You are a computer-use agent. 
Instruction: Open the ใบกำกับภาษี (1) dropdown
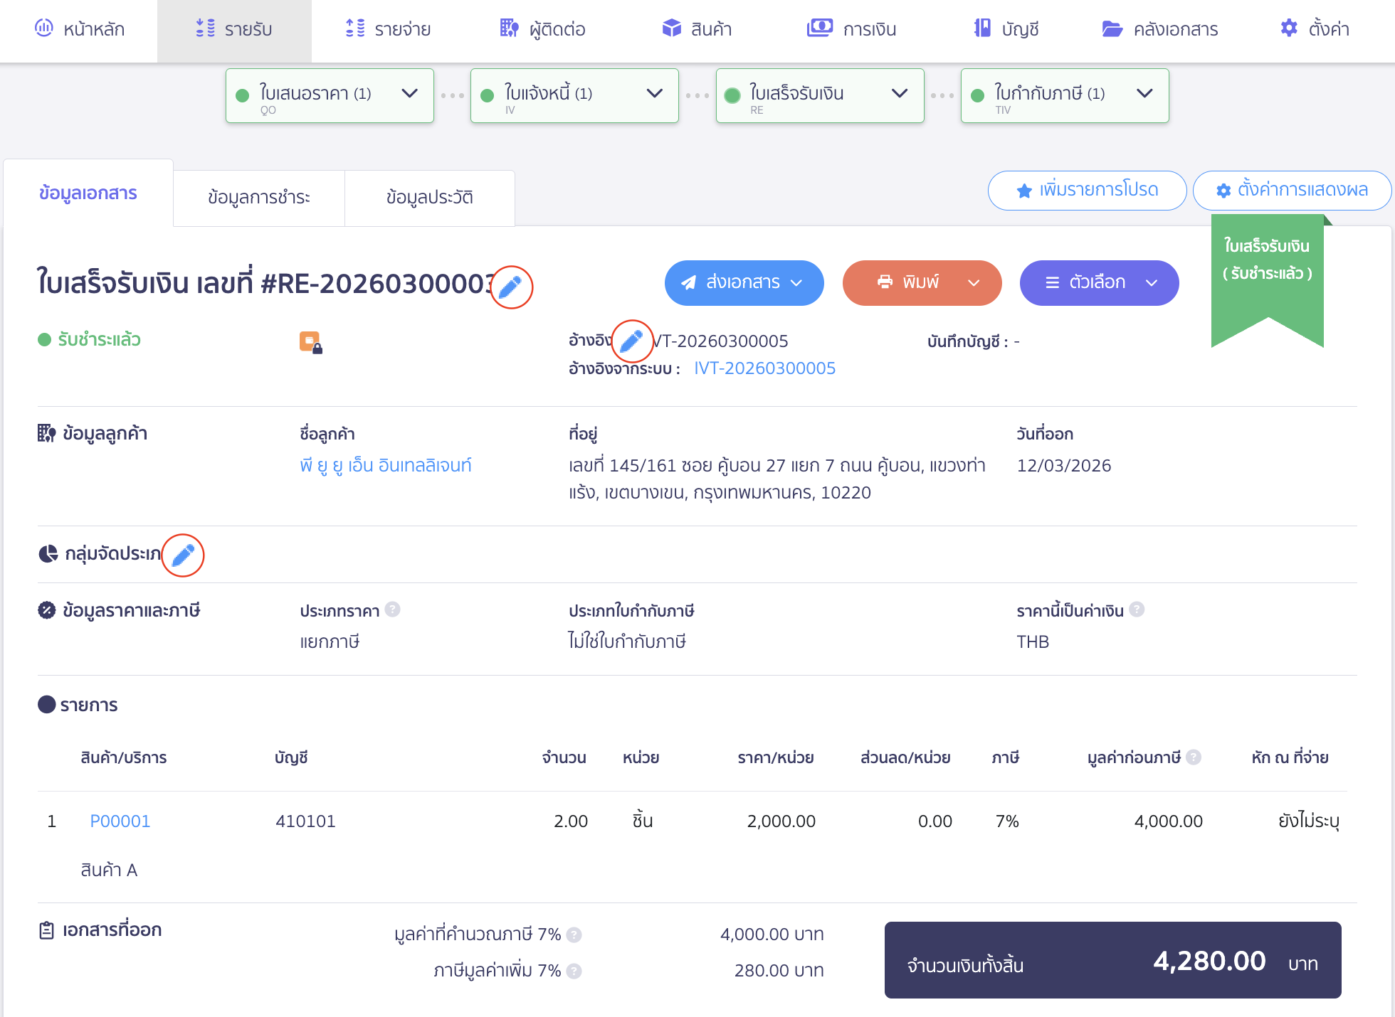pyautogui.click(x=1144, y=94)
